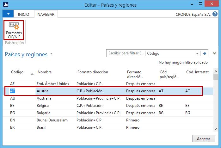Open the Formatos CIF/NIF action
Viewport: 221px width, 148px height.
point(14,30)
